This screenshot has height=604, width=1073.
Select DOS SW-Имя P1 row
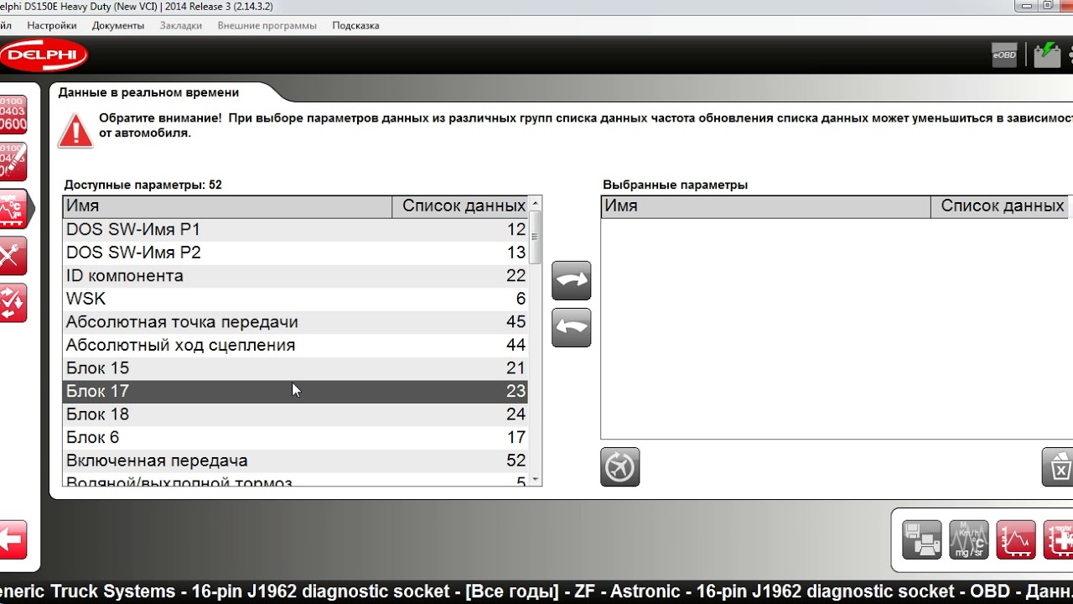click(296, 230)
